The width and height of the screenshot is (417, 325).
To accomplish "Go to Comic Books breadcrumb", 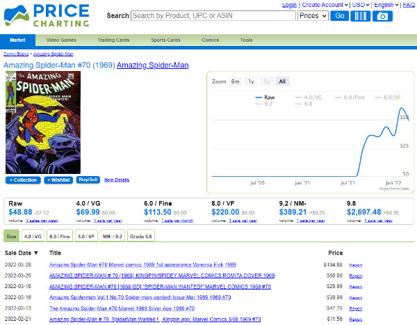I will click(x=16, y=54).
